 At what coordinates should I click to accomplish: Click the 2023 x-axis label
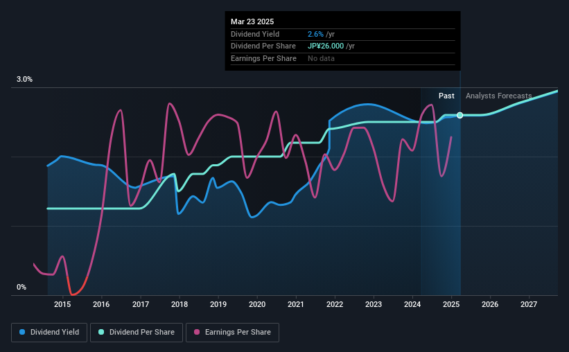374,304
